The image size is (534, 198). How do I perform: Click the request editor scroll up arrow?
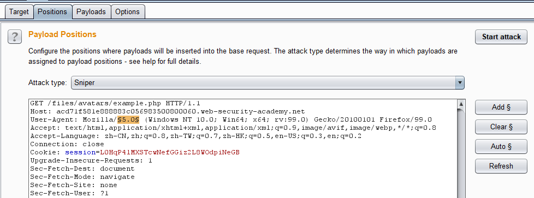coord(461,104)
